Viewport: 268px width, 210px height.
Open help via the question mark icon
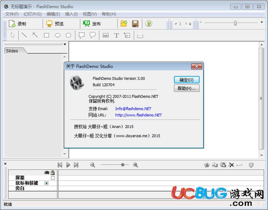coord(149,24)
